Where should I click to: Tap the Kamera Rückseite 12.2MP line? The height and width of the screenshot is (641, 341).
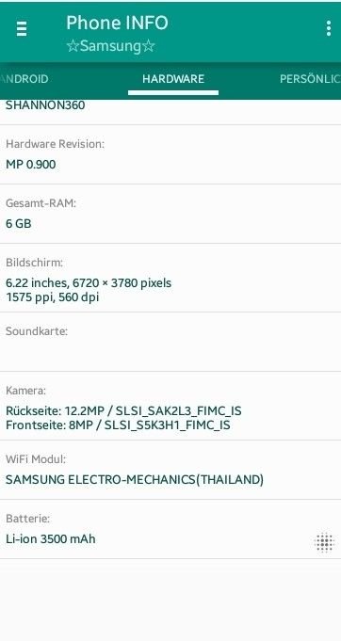[x=123, y=410]
